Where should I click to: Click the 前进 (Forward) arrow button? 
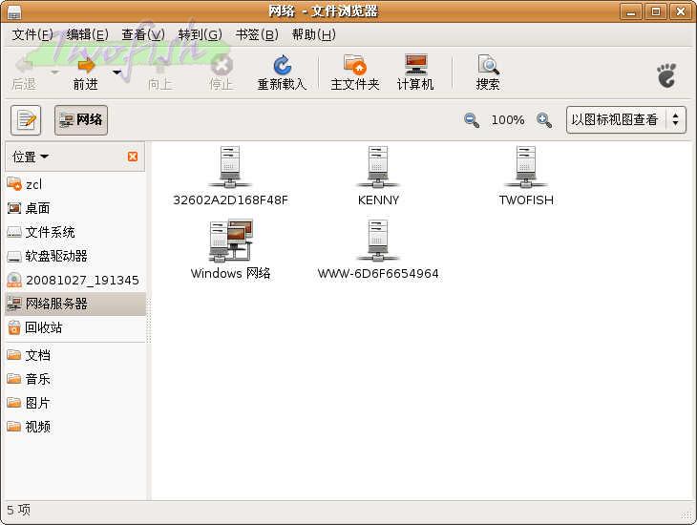(85, 73)
